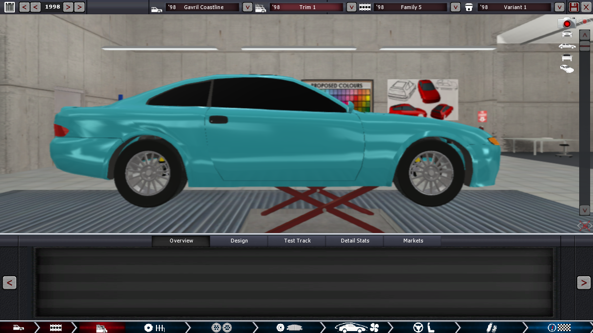The width and height of the screenshot is (593, 333).
Task: Close the designer with the X button
Action: click(586, 7)
